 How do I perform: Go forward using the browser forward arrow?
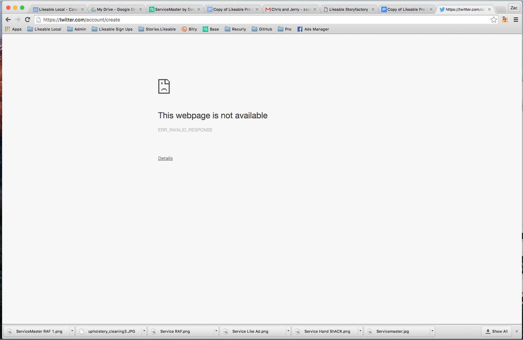(x=18, y=20)
